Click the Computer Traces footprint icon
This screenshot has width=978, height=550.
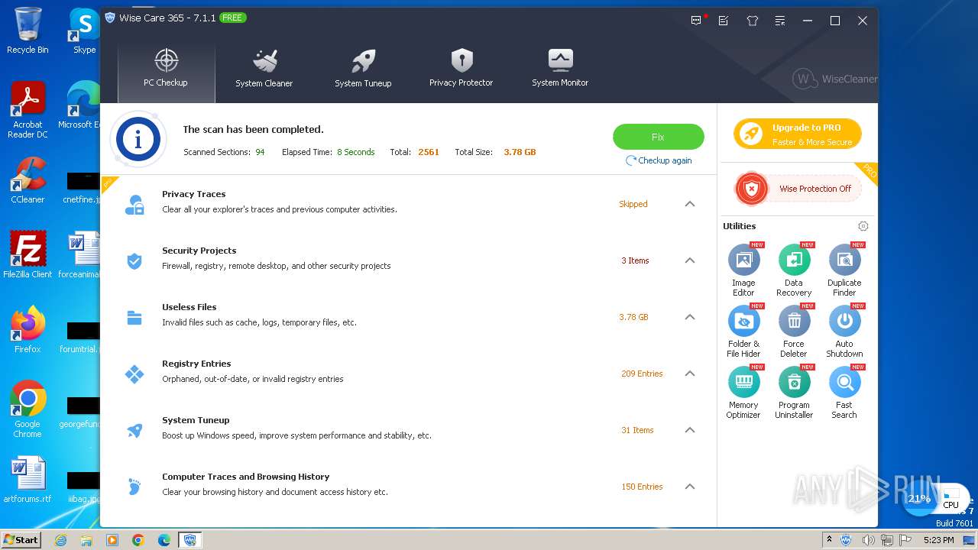point(134,487)
